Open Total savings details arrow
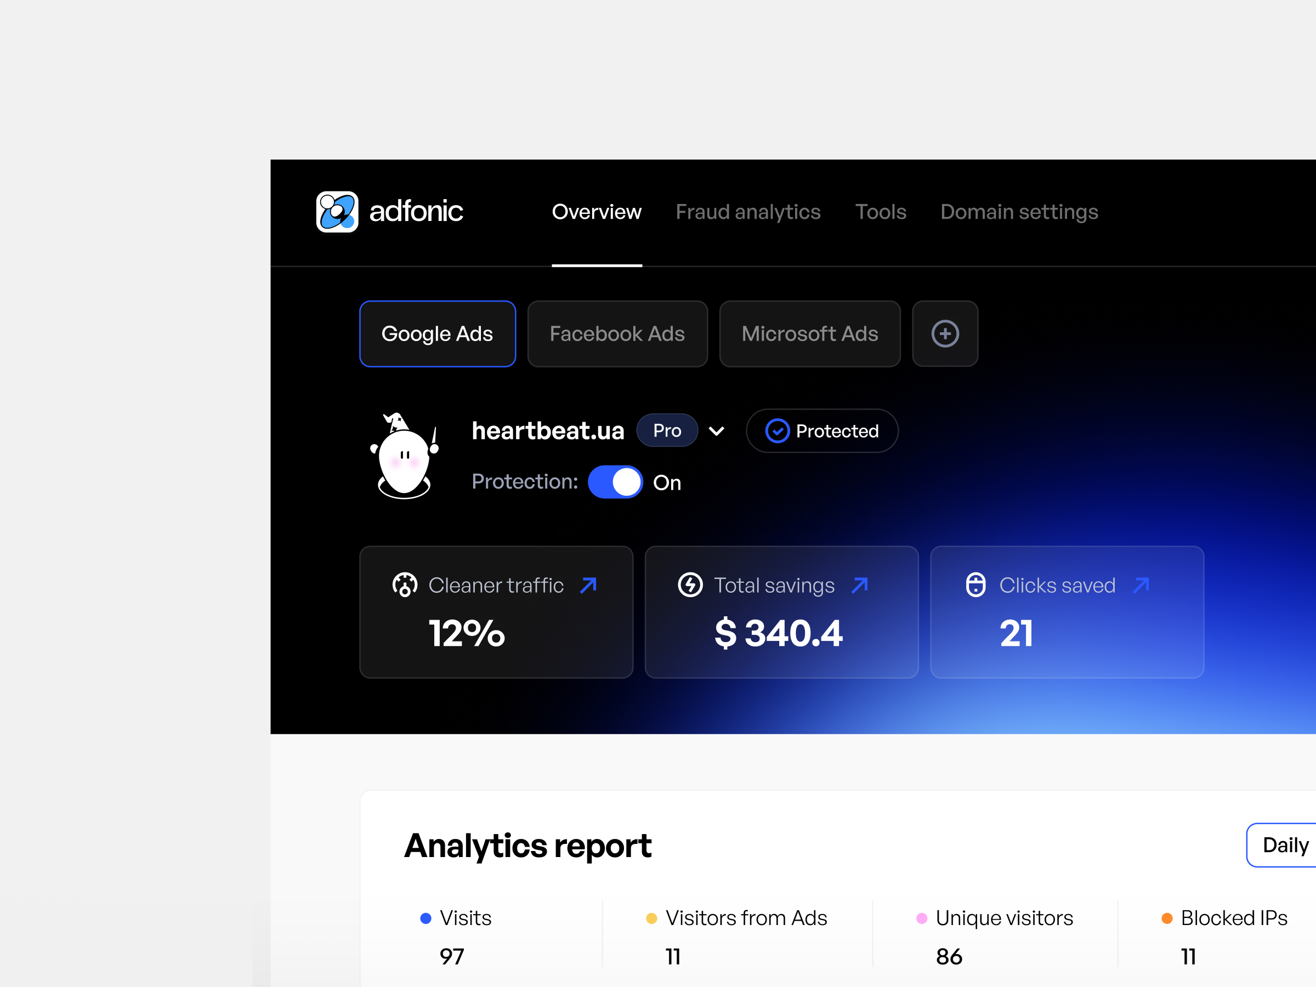Image resolution: width=1316 pixels, height=987 pixels. coord(860,585)
